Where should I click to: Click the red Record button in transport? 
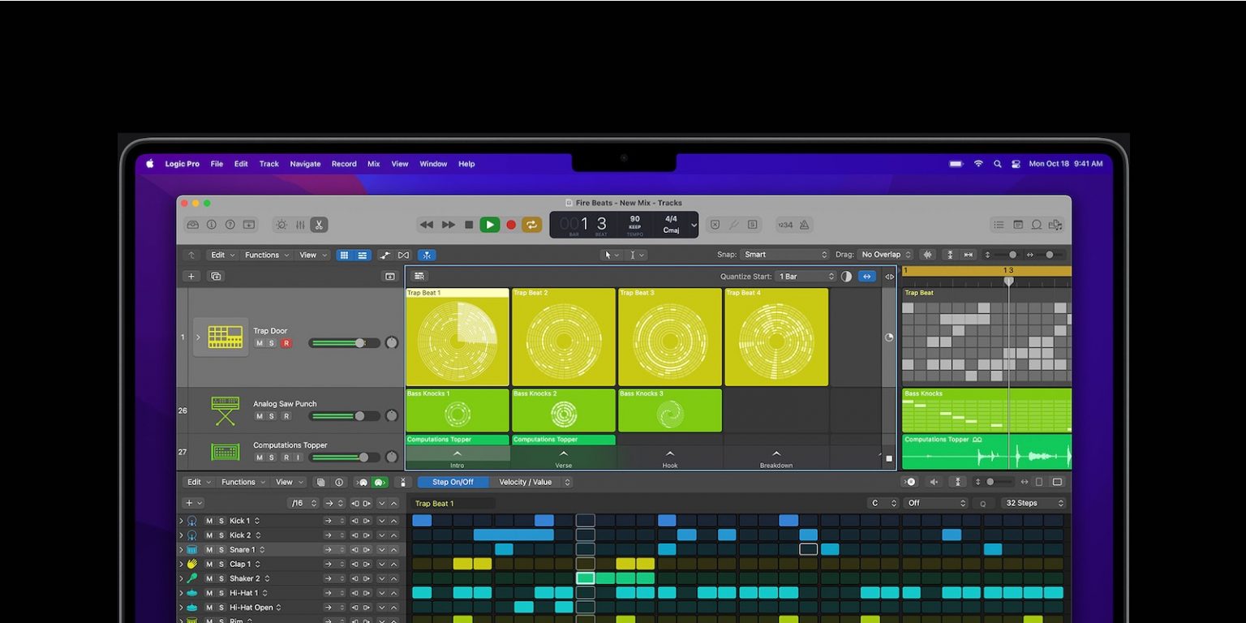[x=511, y=225]
